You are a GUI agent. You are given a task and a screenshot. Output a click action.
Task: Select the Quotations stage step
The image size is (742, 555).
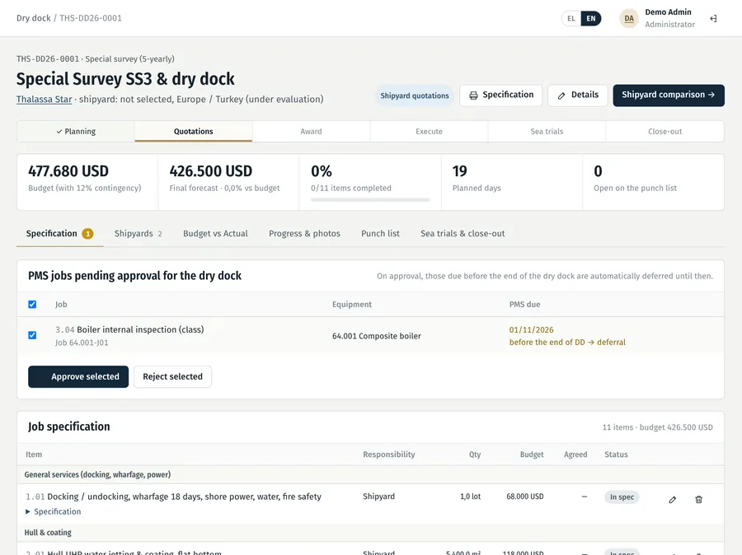[194, 132]
